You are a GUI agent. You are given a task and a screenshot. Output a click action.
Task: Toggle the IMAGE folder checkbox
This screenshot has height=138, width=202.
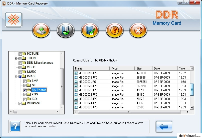[x=20, y=77]
